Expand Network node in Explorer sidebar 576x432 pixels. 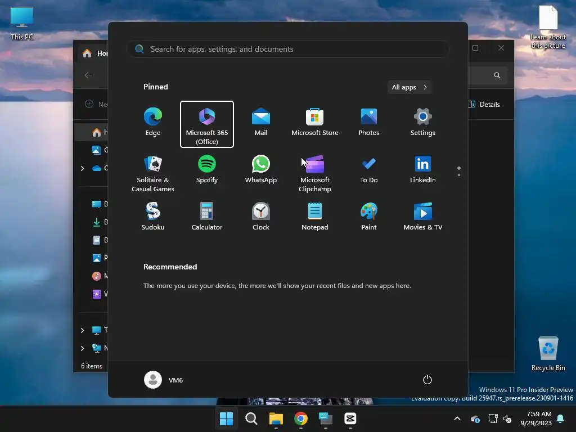pyautogui.click(x=82, y=348)
